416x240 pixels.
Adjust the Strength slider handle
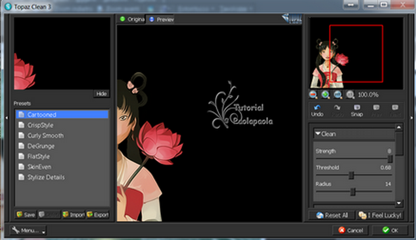(390, 159)
